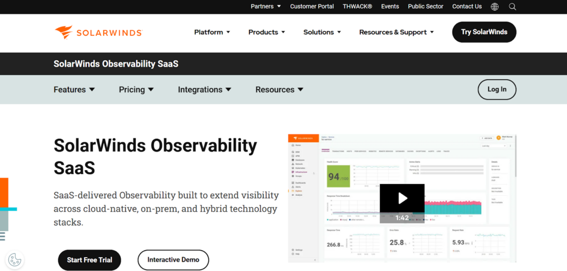This screenshot has height=271, width=567.
Task: Play the product overview video
Action: point(402,197)
